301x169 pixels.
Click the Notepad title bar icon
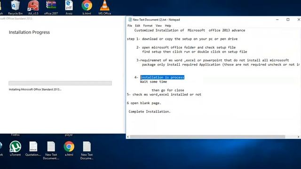pos(130,20)
